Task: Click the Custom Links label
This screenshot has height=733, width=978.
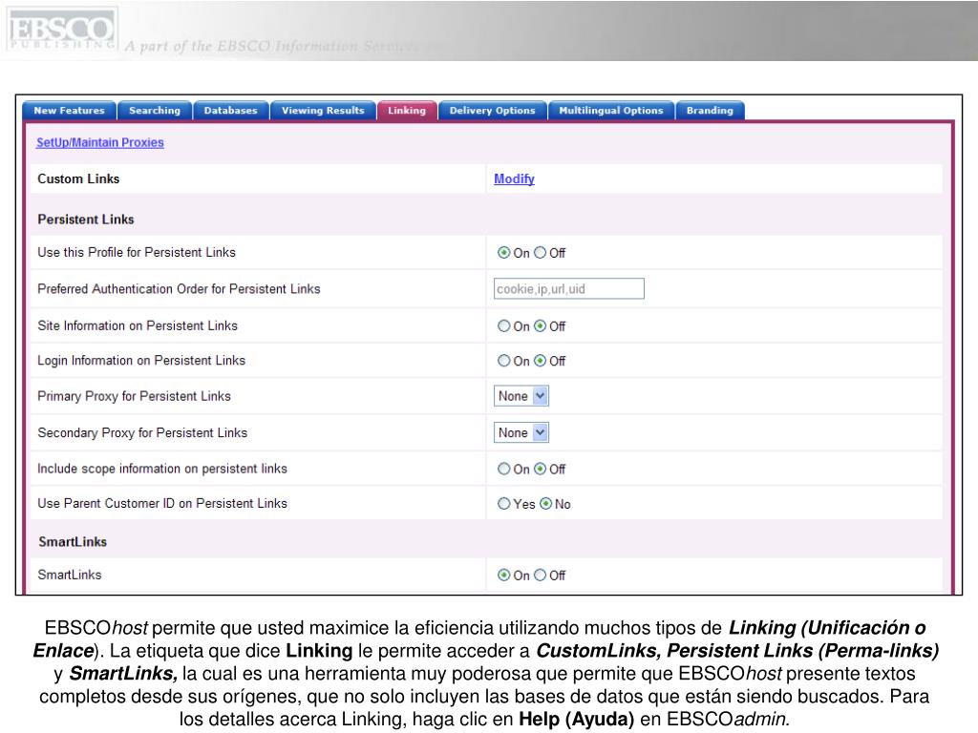Action: 78,178
